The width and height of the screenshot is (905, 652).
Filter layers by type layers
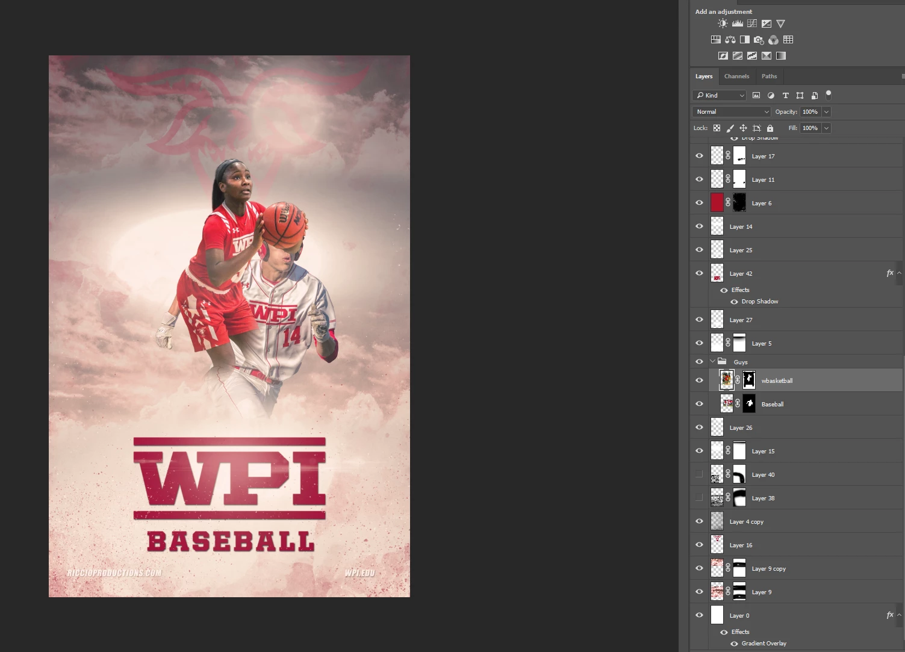pyautogui.click(x=785, y=95)
